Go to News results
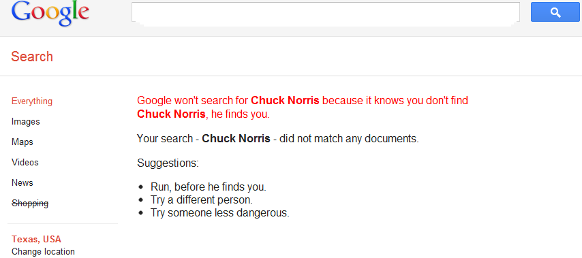The height and width of the screenshot is (258, 582). (x=22, y=182)
